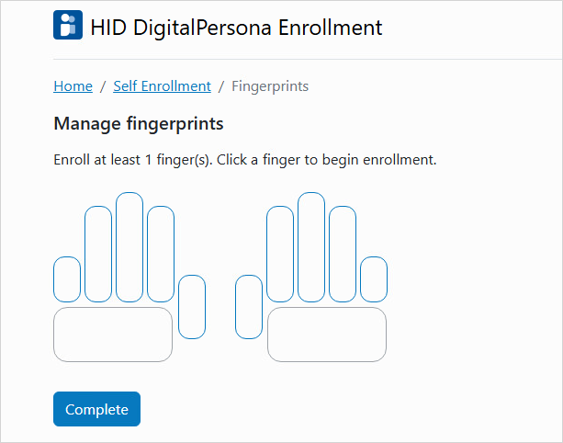
Task: Select the left hand pinky finger
Action: point(67,278)
